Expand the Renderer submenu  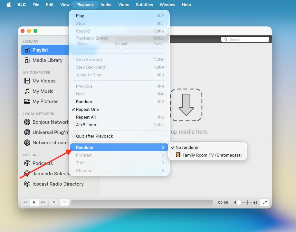tap(119, 147)
